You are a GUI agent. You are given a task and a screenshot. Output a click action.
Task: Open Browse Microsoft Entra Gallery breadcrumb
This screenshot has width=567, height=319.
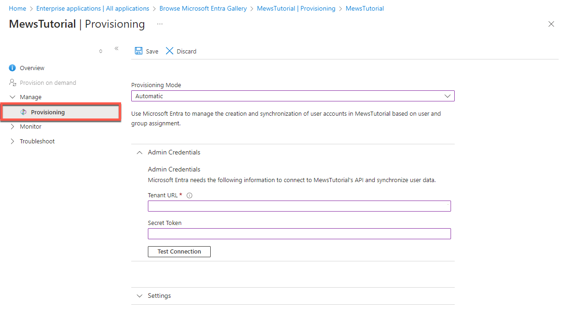[x=203, y=8]
